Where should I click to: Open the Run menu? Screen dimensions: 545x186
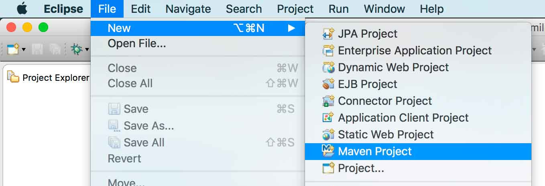click(338, 9)
